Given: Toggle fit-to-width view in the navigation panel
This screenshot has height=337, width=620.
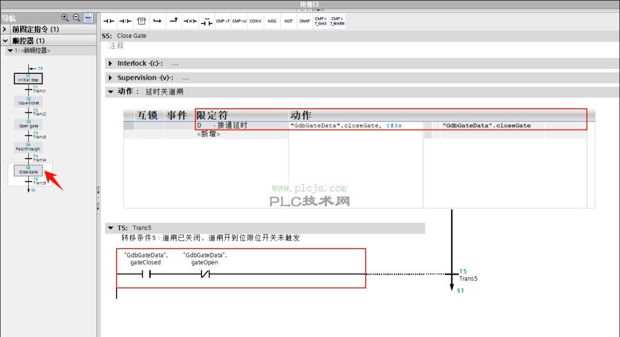Looking at the screenshot, I should click(x=88, y=17).
